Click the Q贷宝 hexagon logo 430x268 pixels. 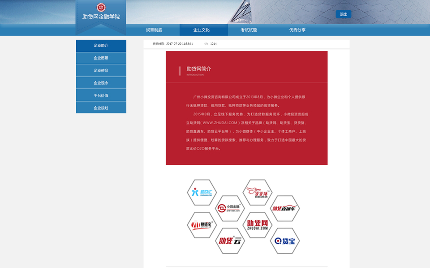point(285,241)
